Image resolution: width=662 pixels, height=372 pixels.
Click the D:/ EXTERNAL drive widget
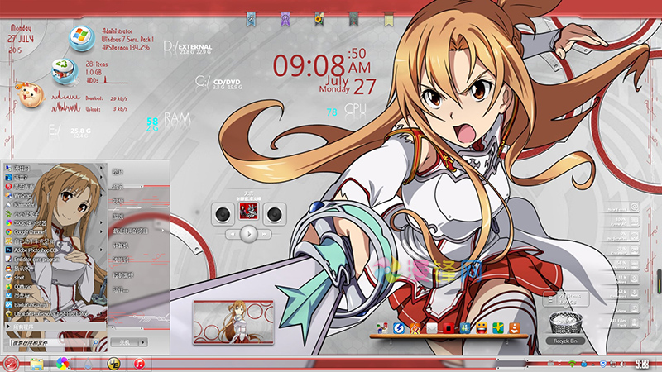tap(192, 45)
